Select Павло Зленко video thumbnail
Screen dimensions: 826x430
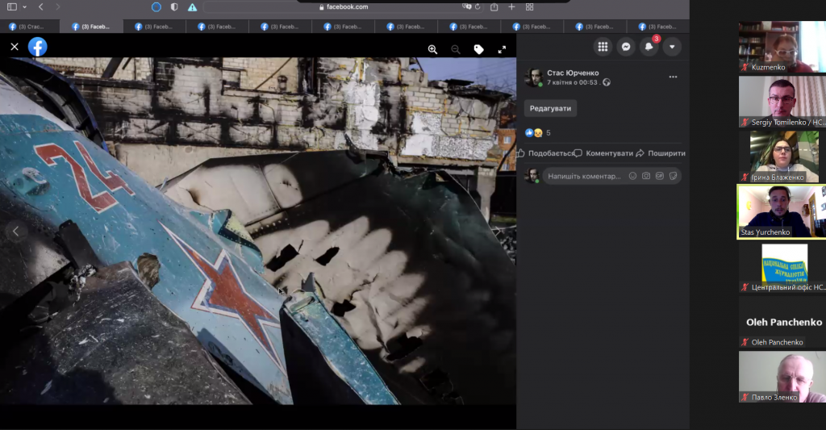pyautogui.click(x=782, y=377)
